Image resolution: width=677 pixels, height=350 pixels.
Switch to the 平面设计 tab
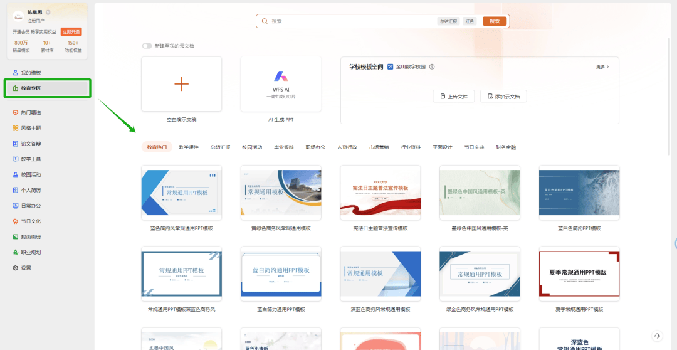pyautogui.click(x=443, y=147)
